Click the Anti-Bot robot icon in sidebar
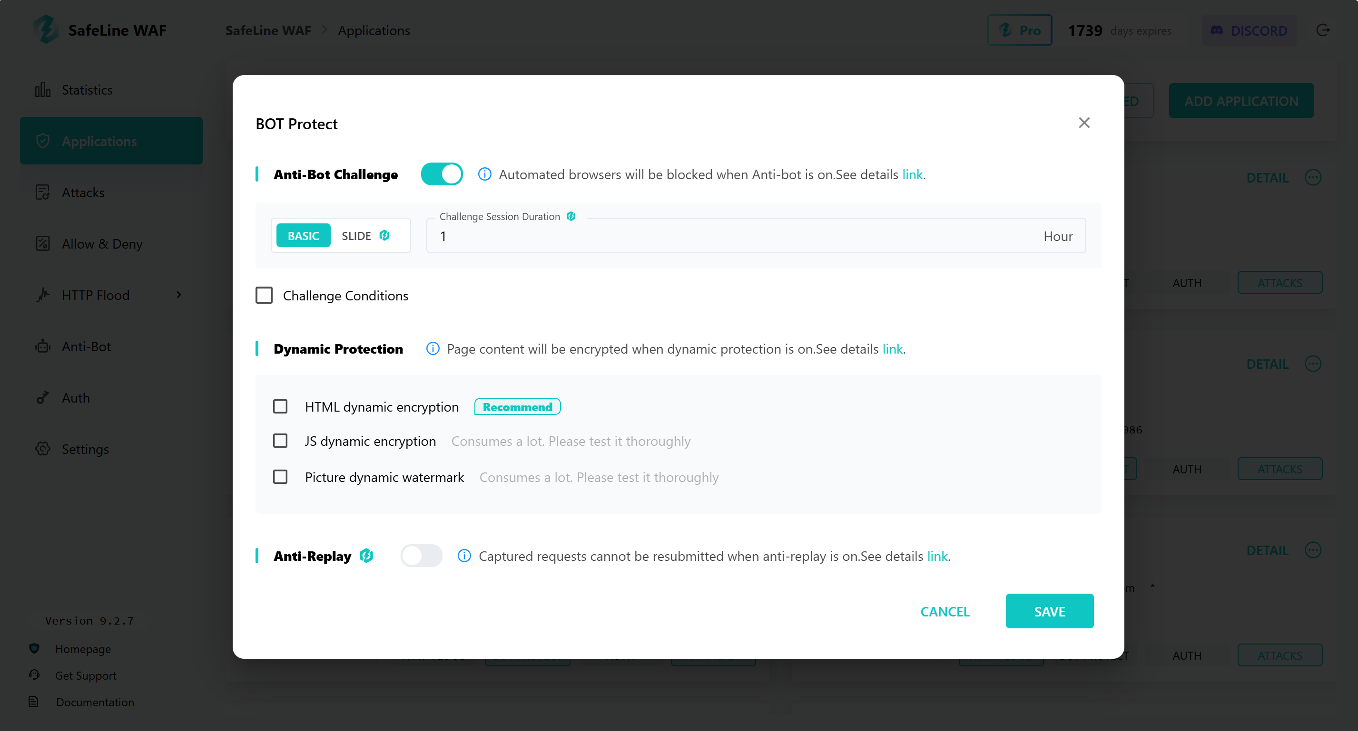The height and width of the screenshot is (731, 1358). [43, 346]
